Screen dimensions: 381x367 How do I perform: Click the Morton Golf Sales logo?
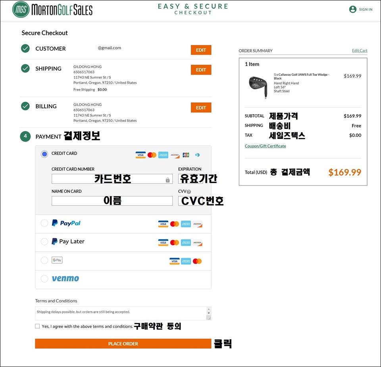click(x=52, y=10)
